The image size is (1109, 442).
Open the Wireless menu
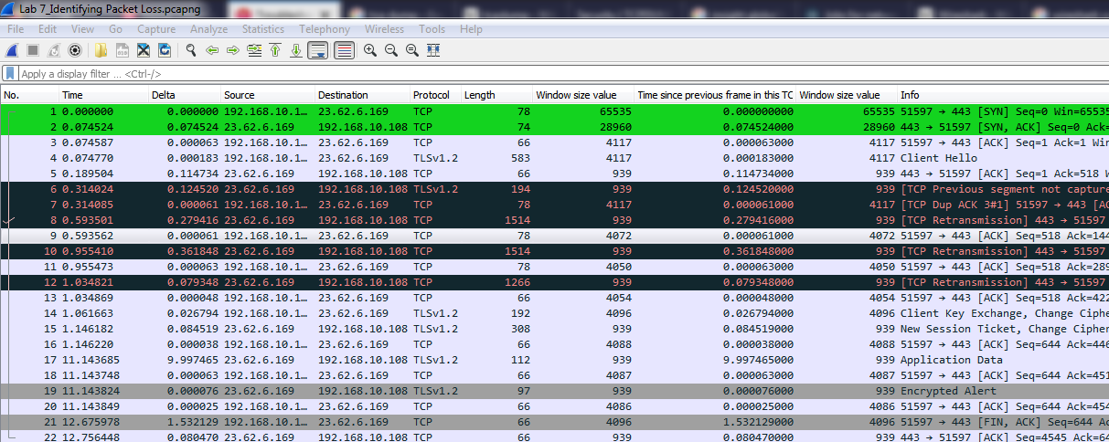pos(384,29)
